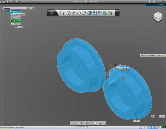
Task: Click the ruler value field showing 1
Action: 137,121
